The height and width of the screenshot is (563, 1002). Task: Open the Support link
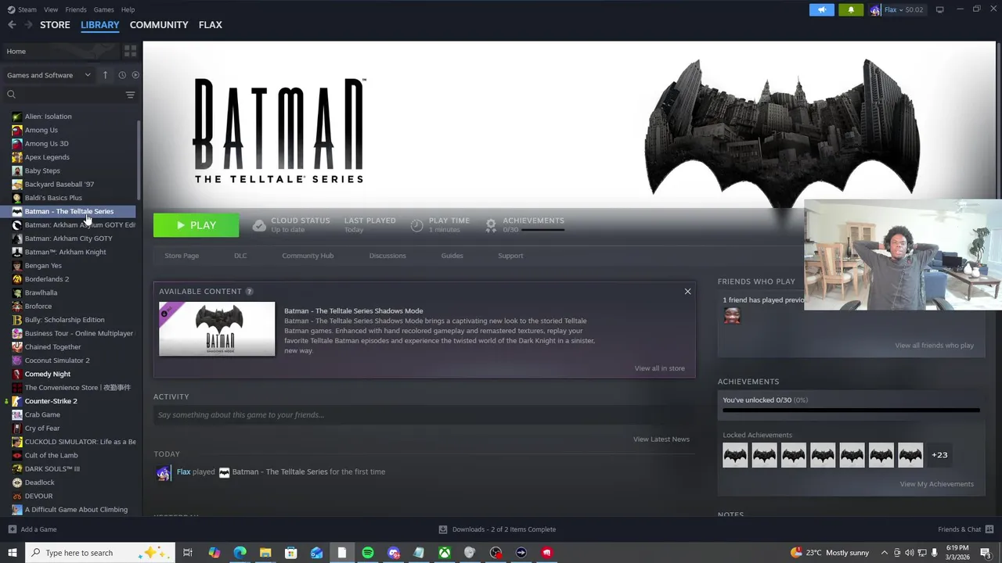pos(510,256)
